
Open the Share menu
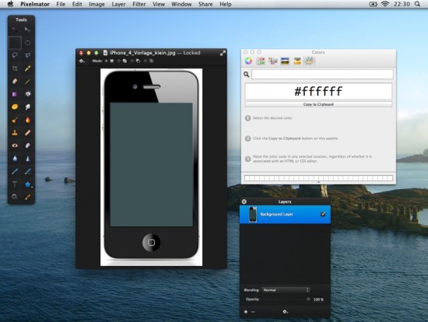(205, 4)
